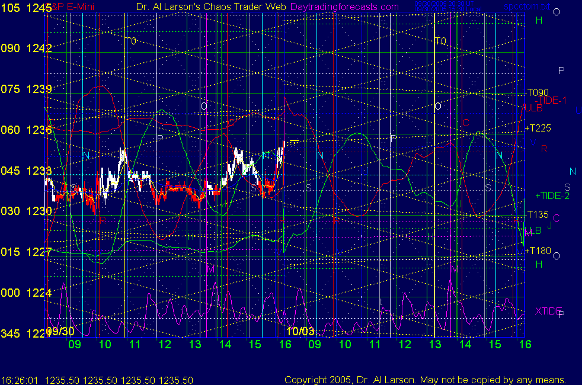Click the 16:26:01 timestamp in the status line
This screenshot has width=582, height=385.
tap(20, 380)
